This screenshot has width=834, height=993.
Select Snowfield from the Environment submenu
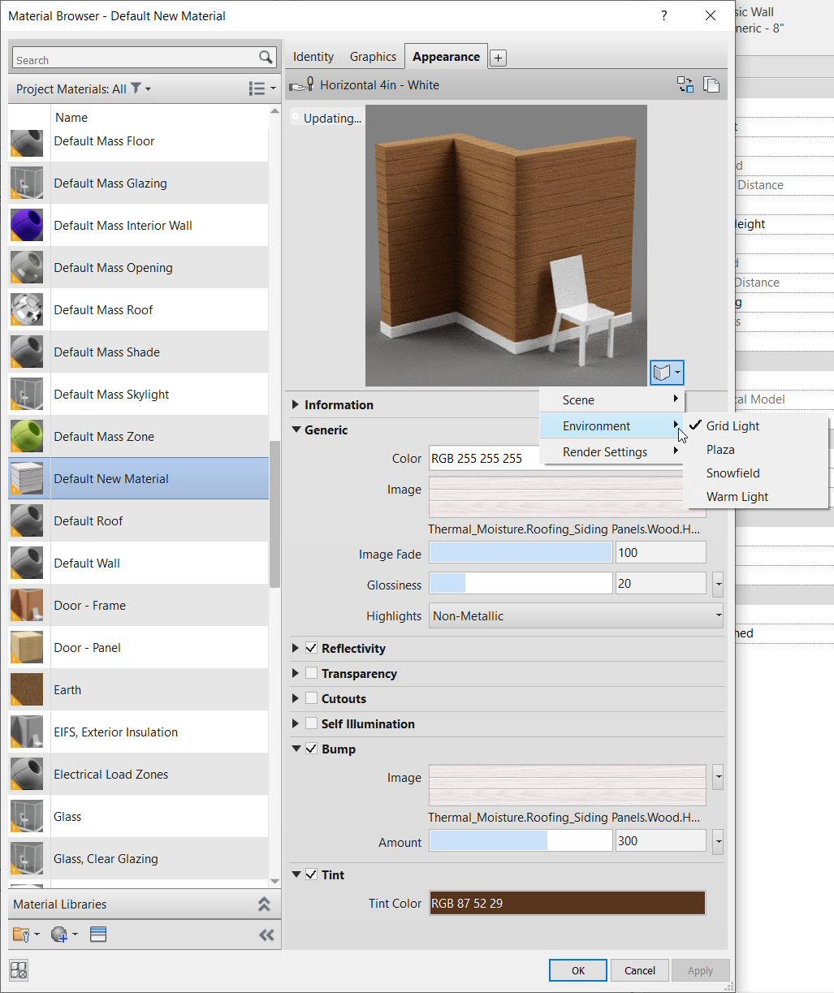coord(732,473)
